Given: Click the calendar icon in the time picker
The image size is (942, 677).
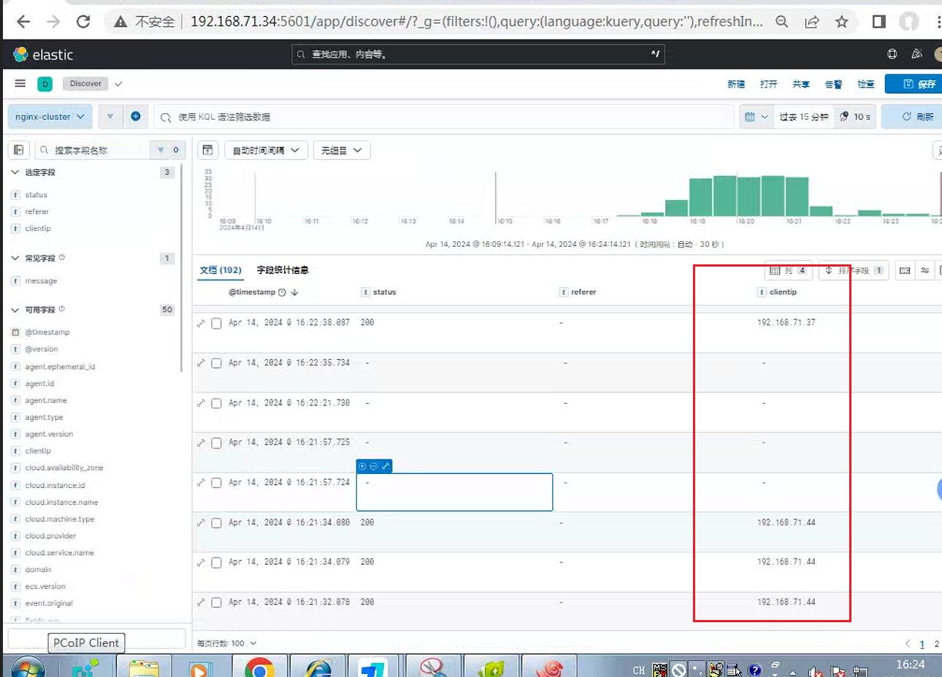Looking at the screenshot, I should [x=750, y=117].
